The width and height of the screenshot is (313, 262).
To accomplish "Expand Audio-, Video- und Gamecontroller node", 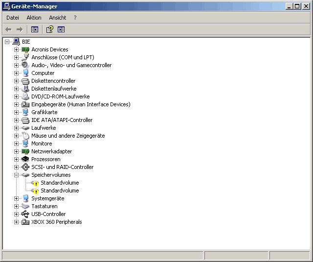I will (16, 65).
